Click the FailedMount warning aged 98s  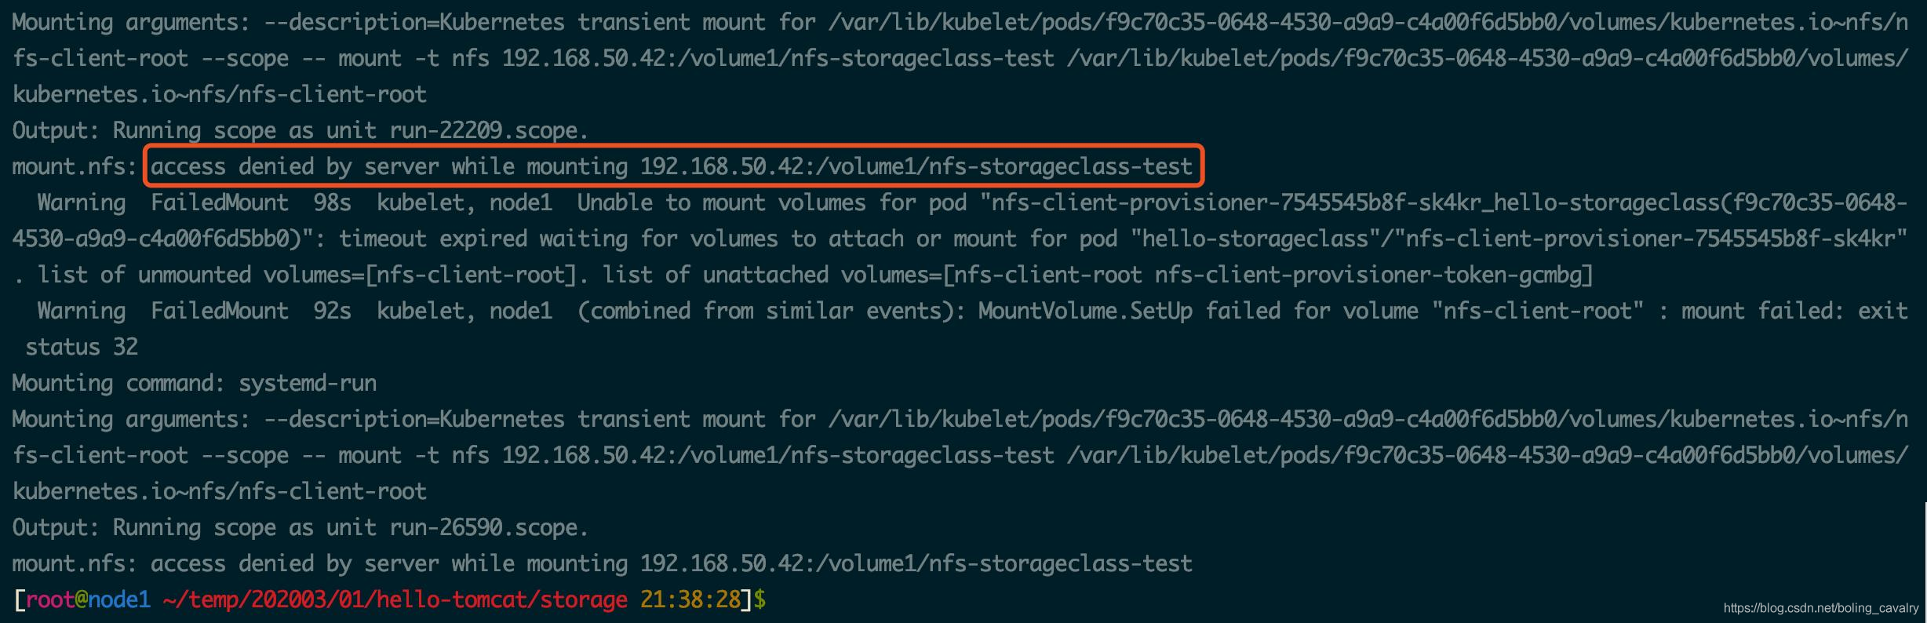tap(220, 202)
